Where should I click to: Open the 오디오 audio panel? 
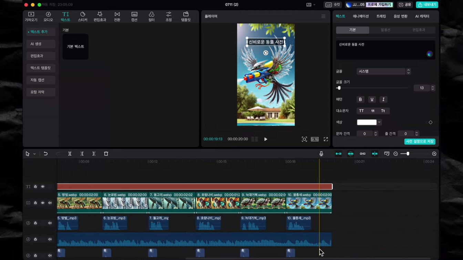click(x=48, y=17)
